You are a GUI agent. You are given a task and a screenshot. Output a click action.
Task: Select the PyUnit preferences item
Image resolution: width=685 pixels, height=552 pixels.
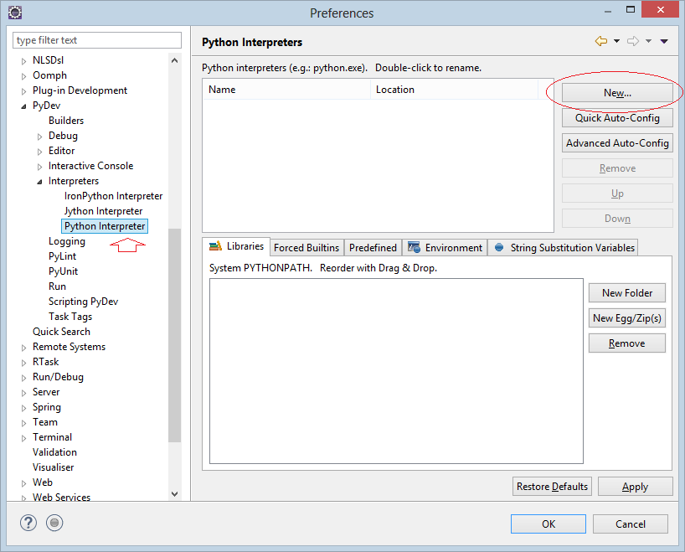(64, 271)
